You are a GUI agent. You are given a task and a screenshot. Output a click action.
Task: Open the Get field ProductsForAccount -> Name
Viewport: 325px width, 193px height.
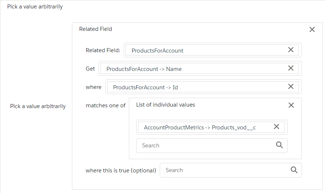point(191,69)
